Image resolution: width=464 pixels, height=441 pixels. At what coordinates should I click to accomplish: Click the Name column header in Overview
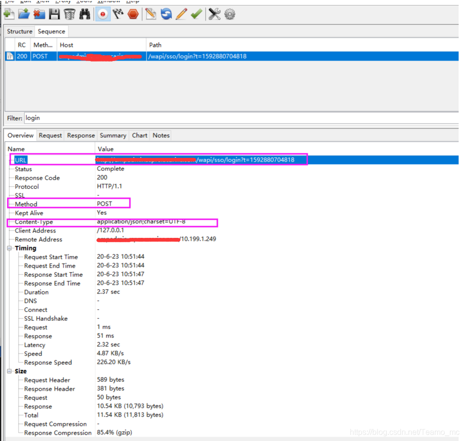(x=50, y=149)
